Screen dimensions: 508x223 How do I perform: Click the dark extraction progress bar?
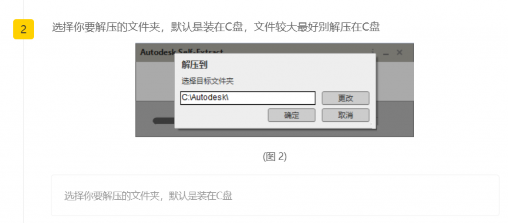coord(164,121)
